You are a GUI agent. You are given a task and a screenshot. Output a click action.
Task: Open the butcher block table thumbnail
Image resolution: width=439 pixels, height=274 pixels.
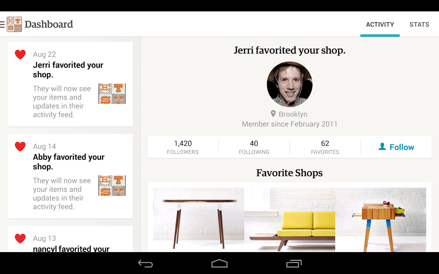pos(380,220)
